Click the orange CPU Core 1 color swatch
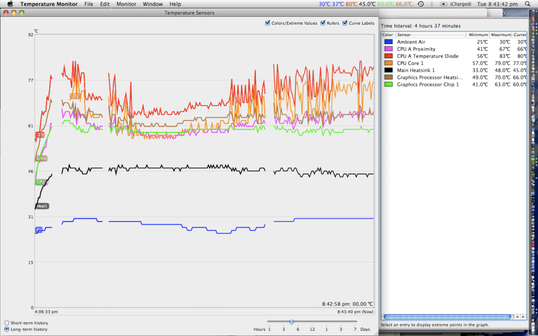The height and width of the screenshot is (336, 538). pyautogui.click(x=388, y=63)
